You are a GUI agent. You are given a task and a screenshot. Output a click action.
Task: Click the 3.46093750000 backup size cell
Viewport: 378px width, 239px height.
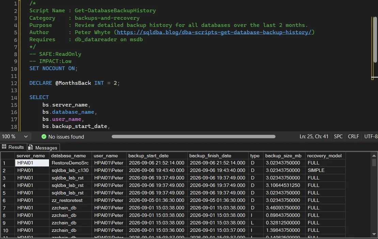click(x=284, y=208)
